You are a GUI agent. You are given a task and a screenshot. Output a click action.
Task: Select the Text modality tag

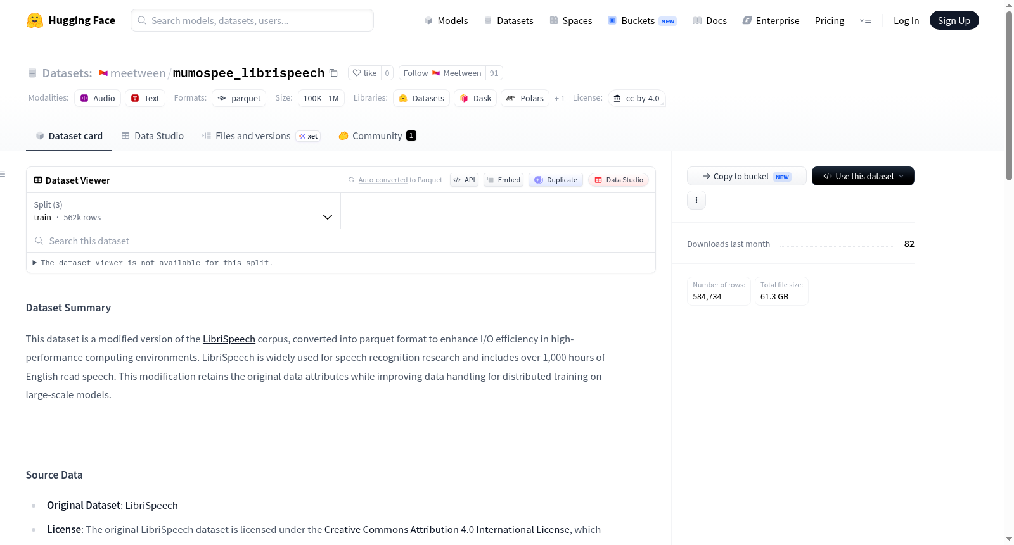pos(145,98)
